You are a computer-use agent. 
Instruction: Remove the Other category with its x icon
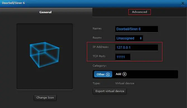108,74
